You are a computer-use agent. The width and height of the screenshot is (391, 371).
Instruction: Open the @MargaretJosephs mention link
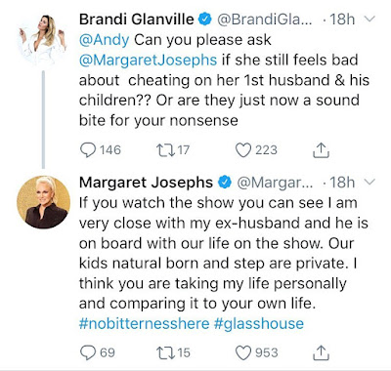pos(148,61)
